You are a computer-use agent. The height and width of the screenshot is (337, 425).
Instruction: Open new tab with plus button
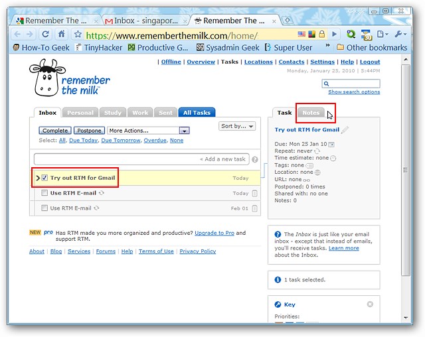click(288, 20)
